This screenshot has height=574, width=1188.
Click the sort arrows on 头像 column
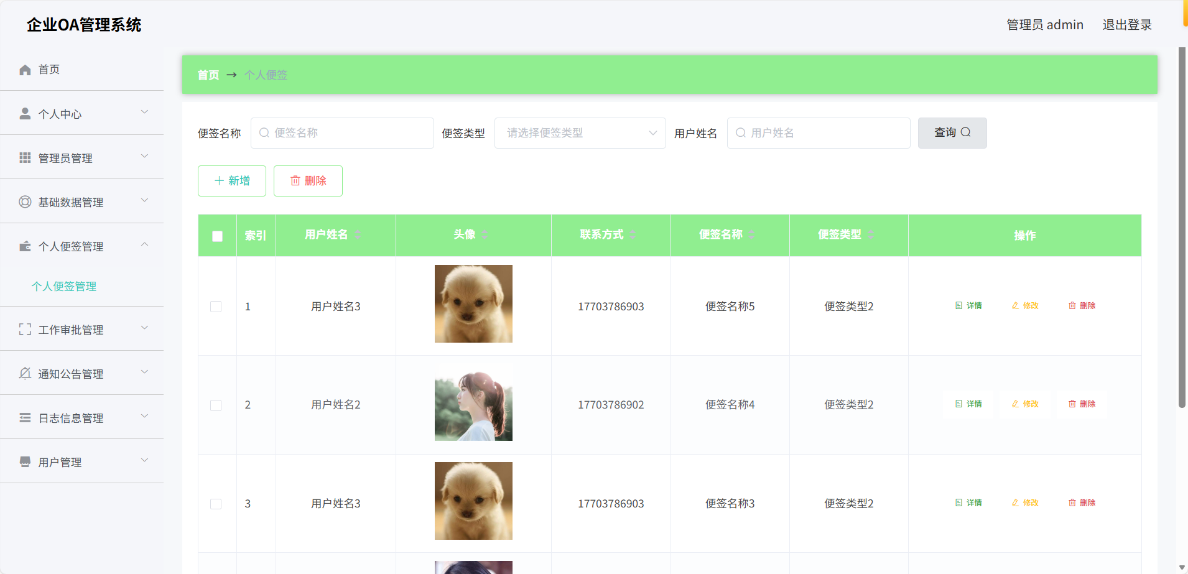[x=485, y=234]
